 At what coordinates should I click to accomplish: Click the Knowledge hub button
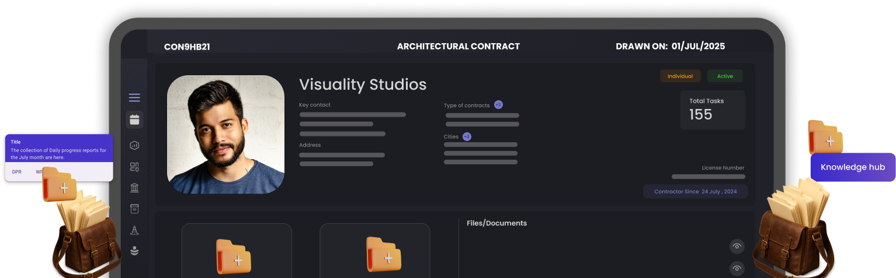click(853, 167)
